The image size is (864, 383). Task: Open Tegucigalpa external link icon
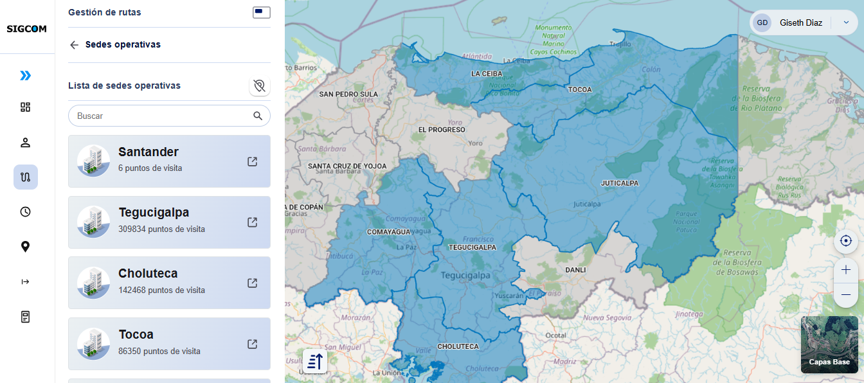tap(253, 222)
